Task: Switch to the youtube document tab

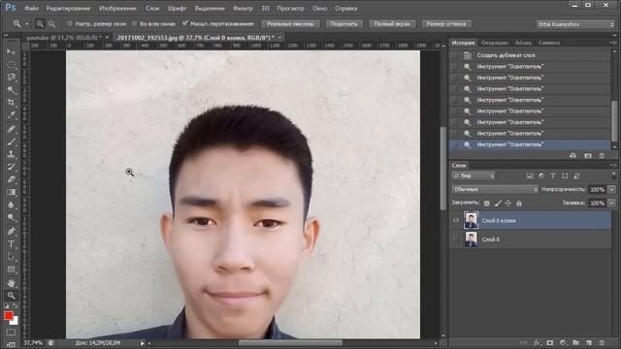Action: [64, 37]
